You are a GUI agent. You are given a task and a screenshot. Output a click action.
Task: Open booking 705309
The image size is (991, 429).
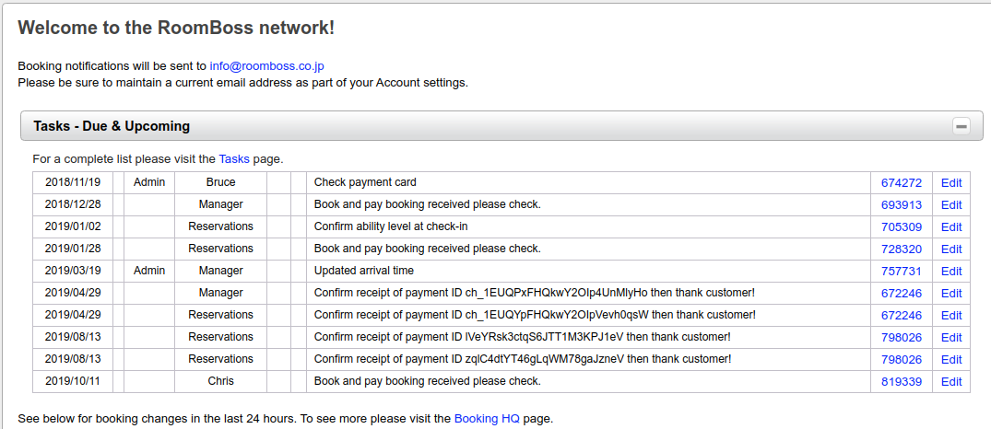(x=902, y=227)
